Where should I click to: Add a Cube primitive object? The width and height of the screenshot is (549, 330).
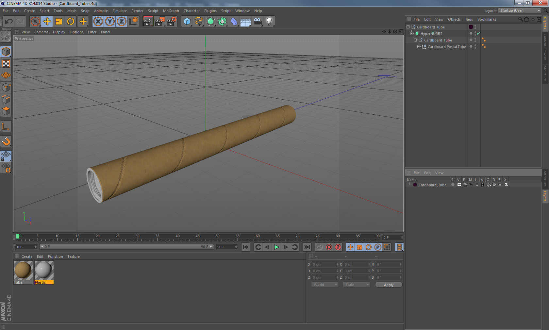(187, 22)
